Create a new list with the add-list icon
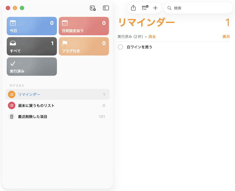Viewport: 235px width, 191px height. 93,8
